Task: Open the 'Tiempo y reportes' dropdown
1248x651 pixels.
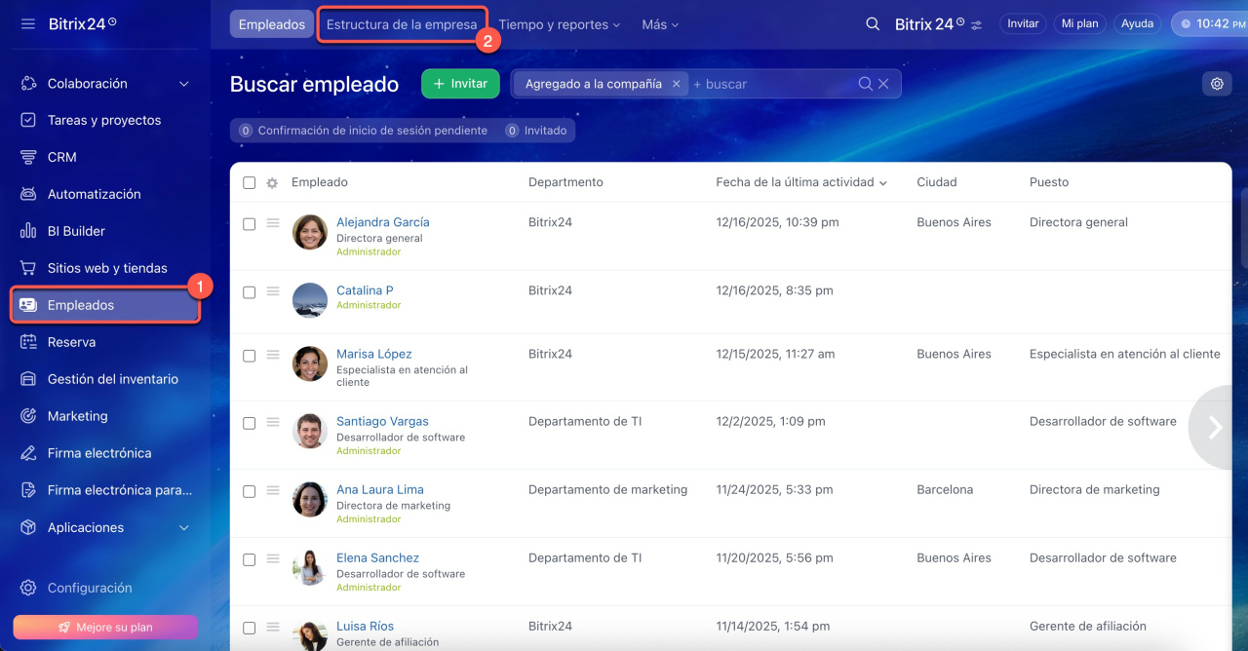Action: tap(559, 24)
